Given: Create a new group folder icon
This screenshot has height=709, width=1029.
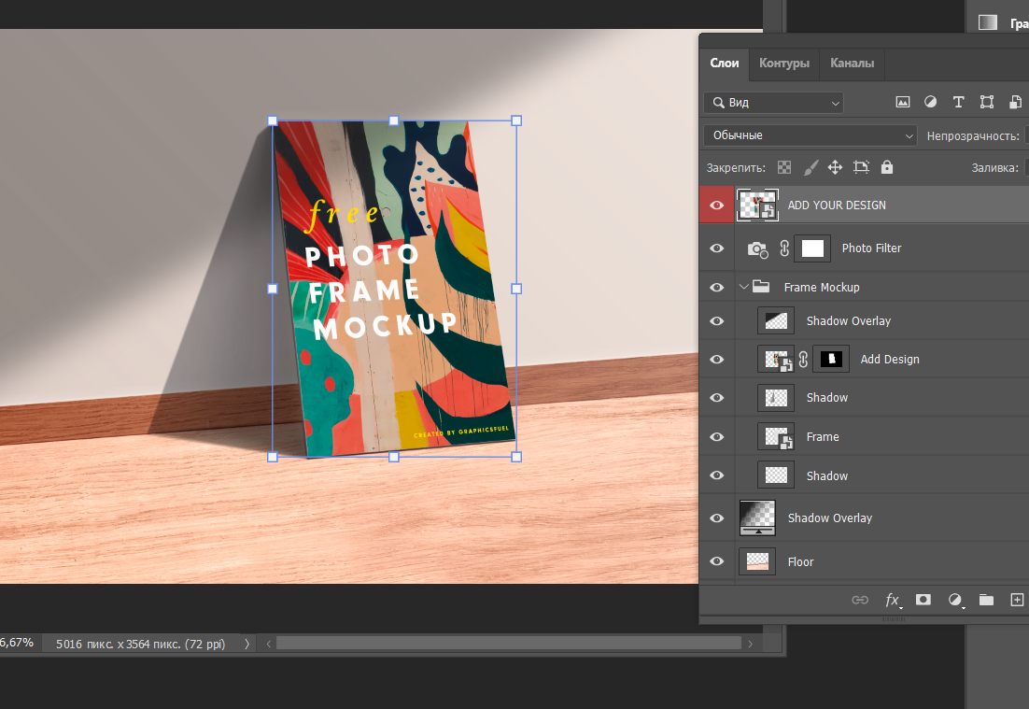Looking at the screenshot, I should click(986, 600).
